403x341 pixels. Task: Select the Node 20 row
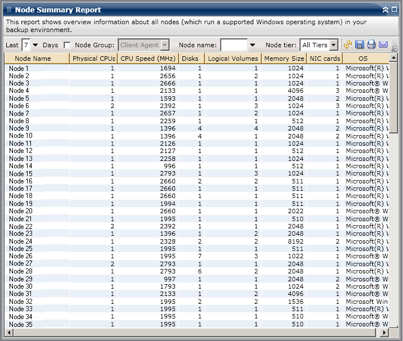click(196, 211)
